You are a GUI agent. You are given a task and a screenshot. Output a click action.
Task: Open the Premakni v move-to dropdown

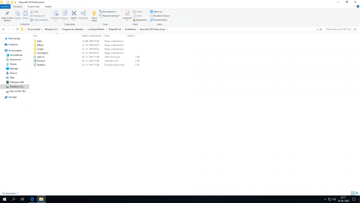[x=55, y=16]
